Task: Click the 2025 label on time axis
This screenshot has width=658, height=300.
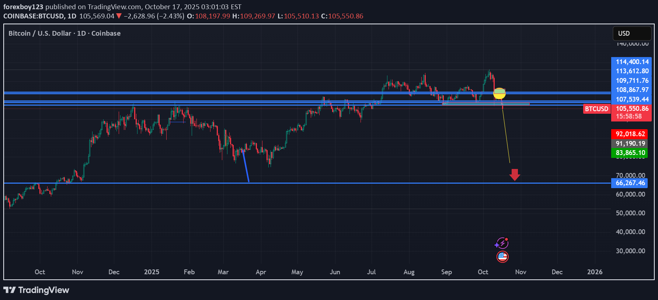Action: [152, 272]
